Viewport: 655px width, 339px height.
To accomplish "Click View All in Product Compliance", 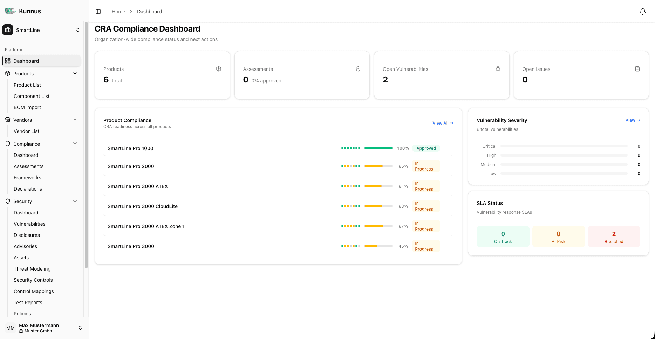I will (443, 123).
